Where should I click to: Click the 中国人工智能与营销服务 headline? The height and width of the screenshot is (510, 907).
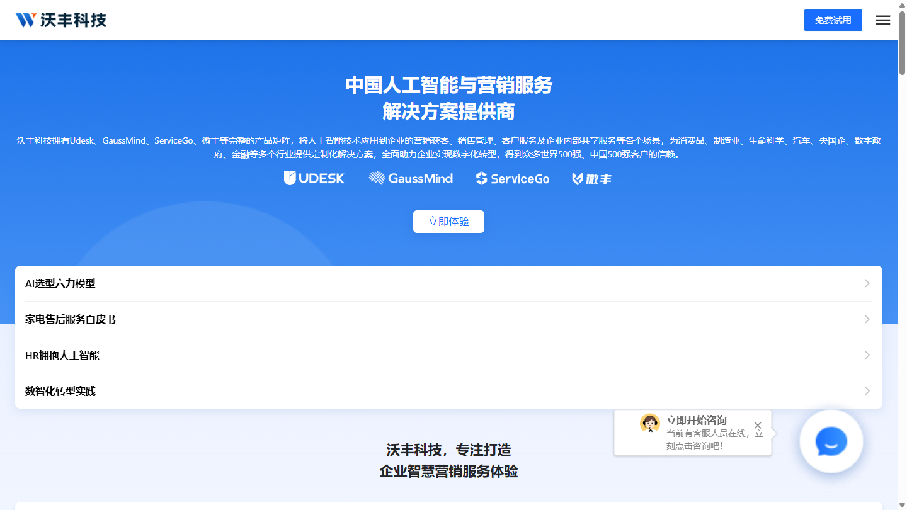[x=448, y=84]
